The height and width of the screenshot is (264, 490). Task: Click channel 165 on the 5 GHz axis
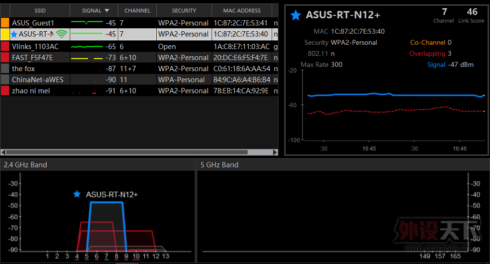click(x=455, y=256)
